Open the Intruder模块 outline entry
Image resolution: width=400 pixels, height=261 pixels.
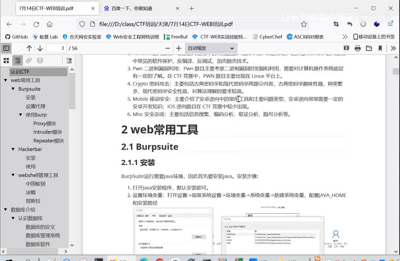pos(48,132)
